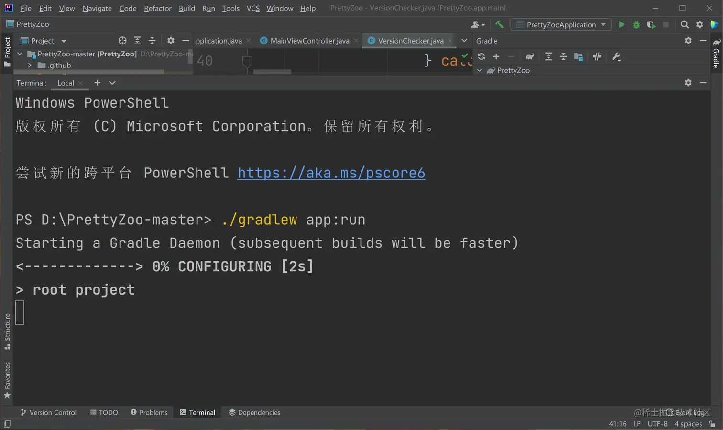Click the Stop process icon
Image resolution: width=723 pixels, height=430 pixels.
pyautogui.click(x=666, y=24)
